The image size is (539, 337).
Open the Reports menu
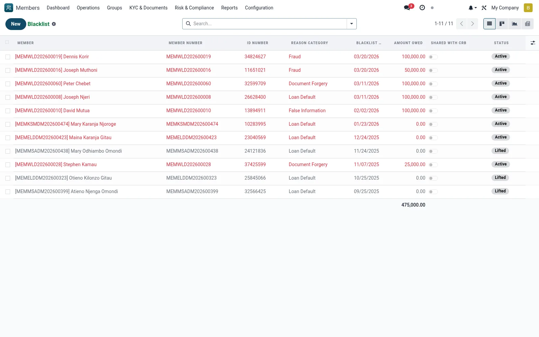point(229,8)
